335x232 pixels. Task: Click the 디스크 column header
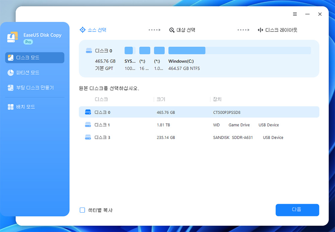101,99
